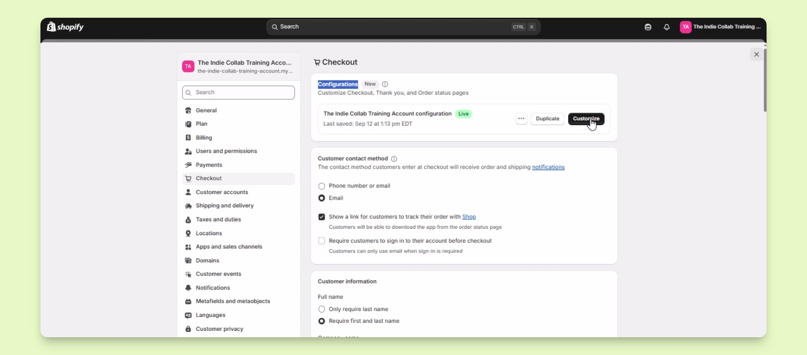Check Require customers to sign in before checkout
Image resolution: width=807 pixels, height=355 pixels.
(x=322, y=241)
